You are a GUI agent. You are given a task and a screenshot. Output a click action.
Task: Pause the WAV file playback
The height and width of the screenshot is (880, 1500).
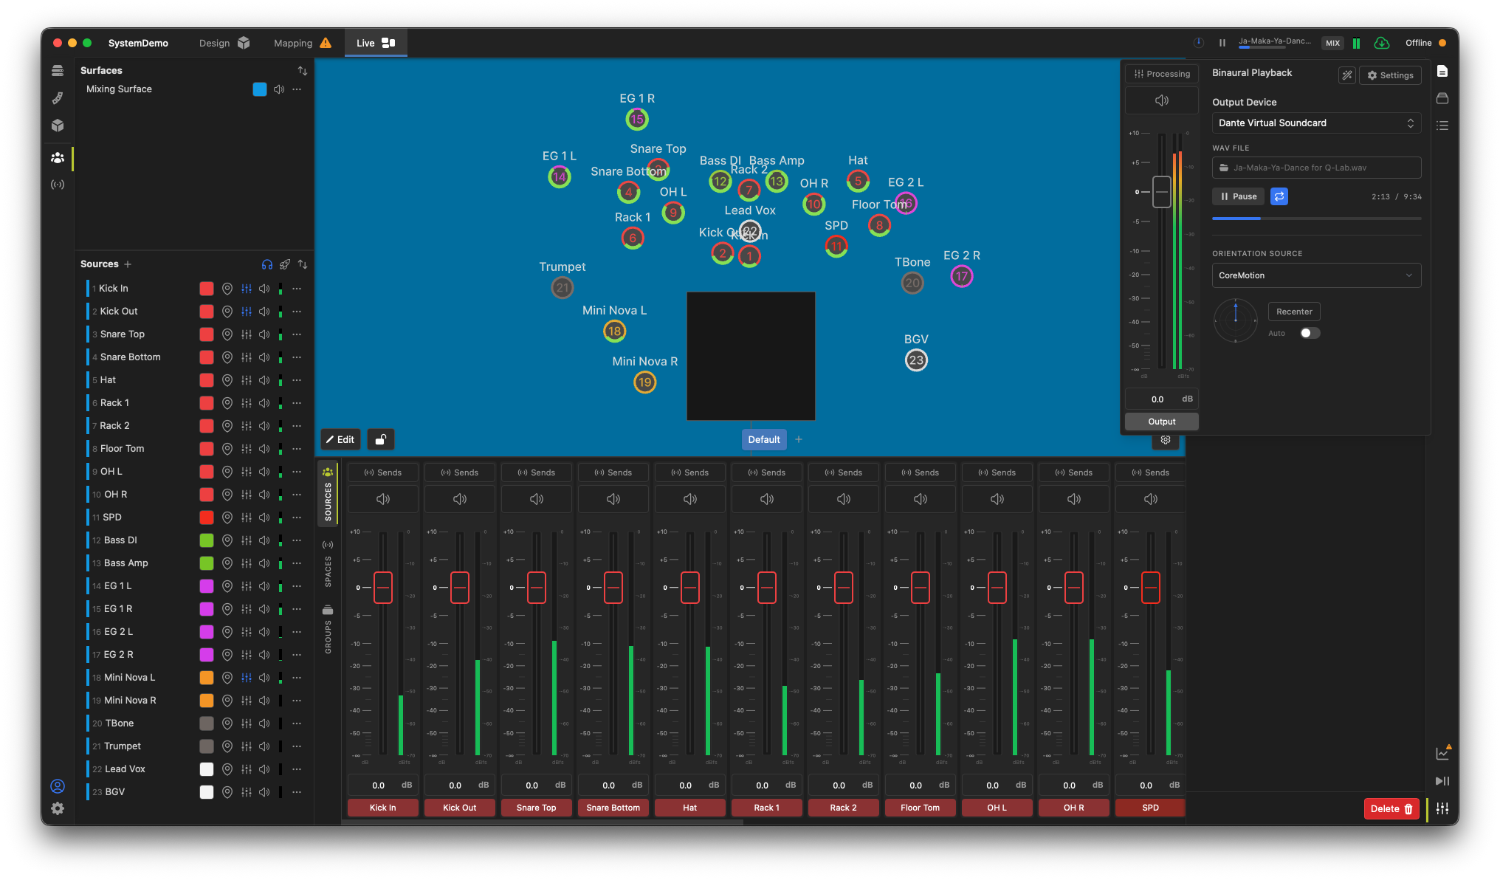click(x=1239, y=196)
